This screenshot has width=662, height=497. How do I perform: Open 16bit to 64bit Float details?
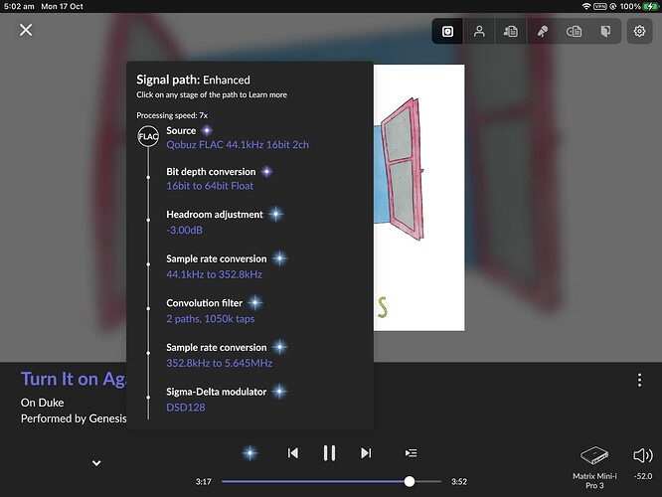coord(210,186)
